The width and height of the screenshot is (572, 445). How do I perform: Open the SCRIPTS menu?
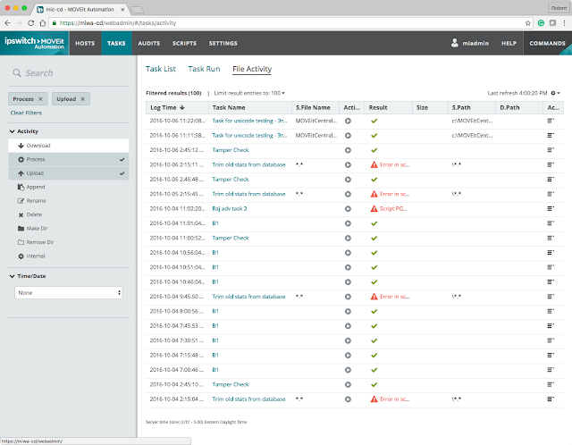(x=184, y=43)
